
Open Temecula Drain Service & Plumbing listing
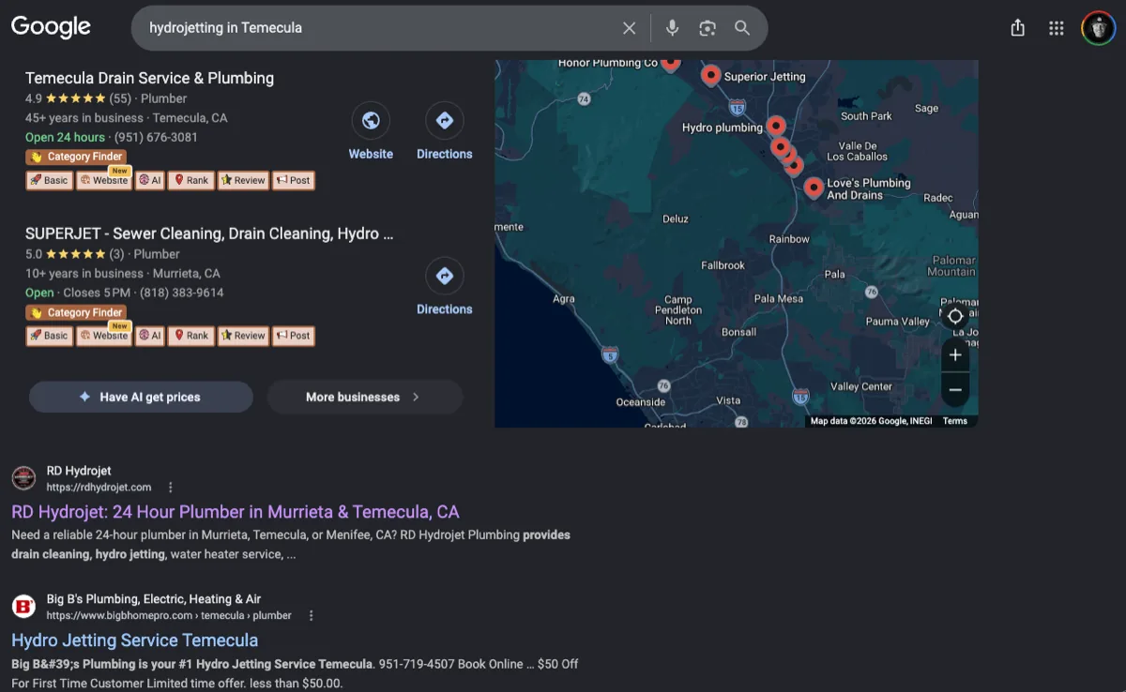coord(150,78)
